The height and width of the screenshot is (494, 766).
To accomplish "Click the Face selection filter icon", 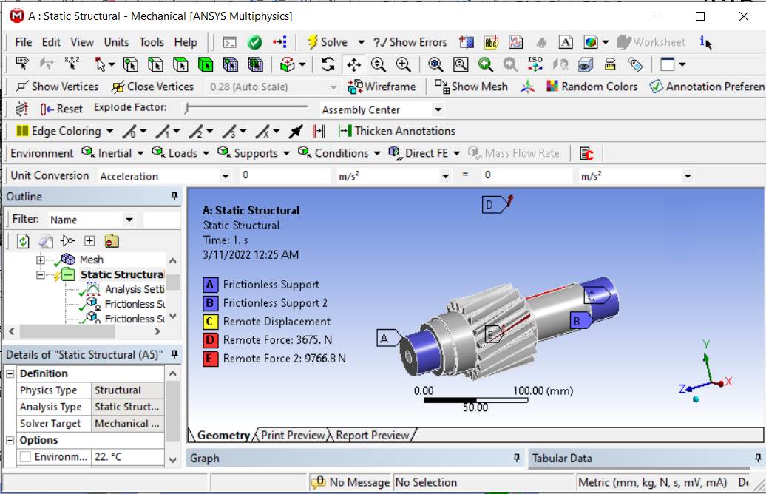I will [180, 64].
